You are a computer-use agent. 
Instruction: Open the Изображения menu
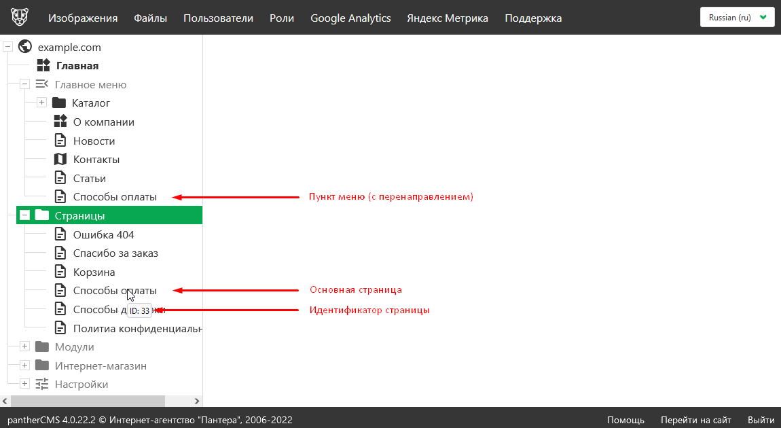pos(81,18)
